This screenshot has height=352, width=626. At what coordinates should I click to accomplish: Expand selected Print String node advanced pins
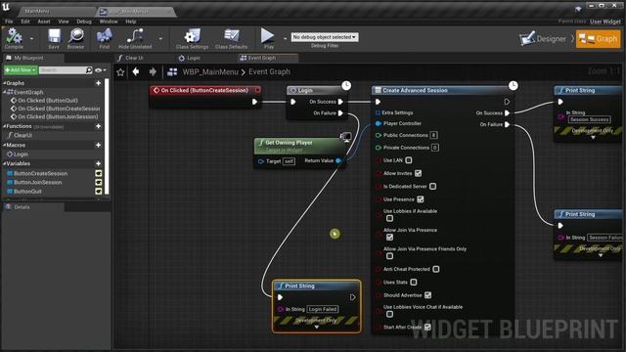coord(317,328)
